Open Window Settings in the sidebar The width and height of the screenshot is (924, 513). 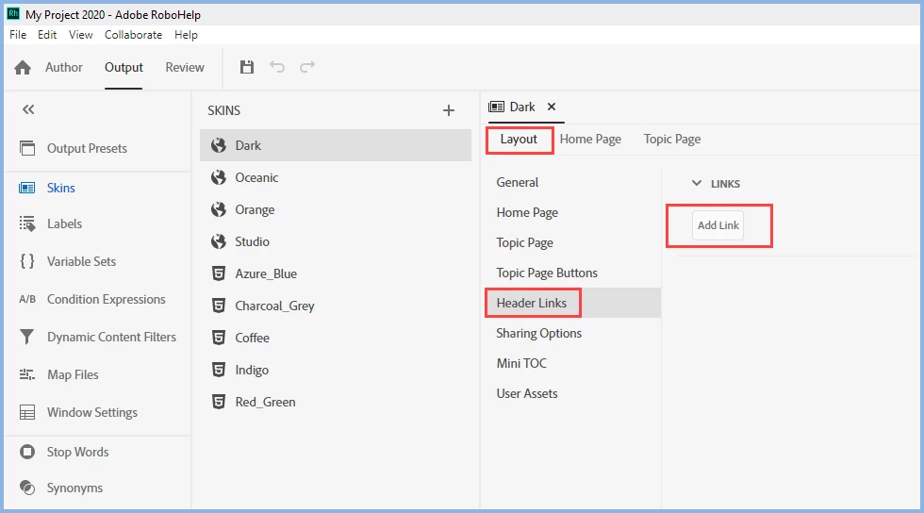tap(92, 412)
